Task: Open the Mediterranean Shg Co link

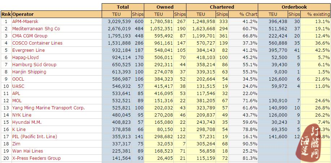Action: pos(36,29)
